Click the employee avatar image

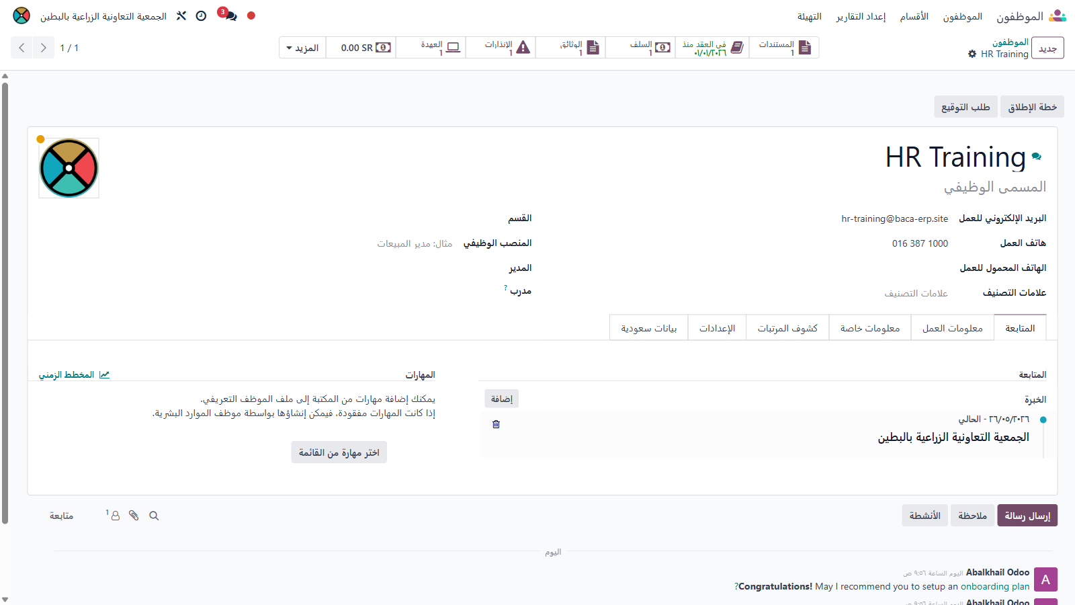point(69,168)
